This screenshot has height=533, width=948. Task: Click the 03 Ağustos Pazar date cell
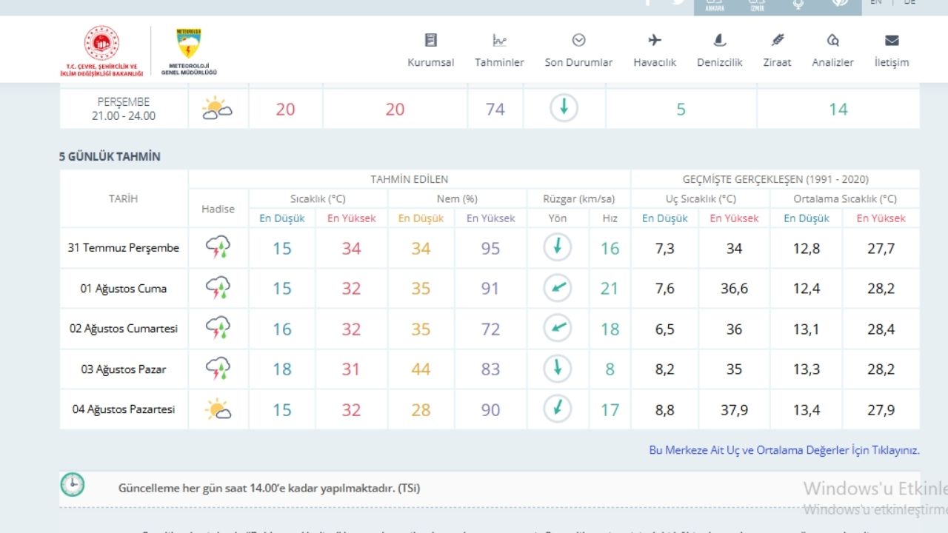124,369
